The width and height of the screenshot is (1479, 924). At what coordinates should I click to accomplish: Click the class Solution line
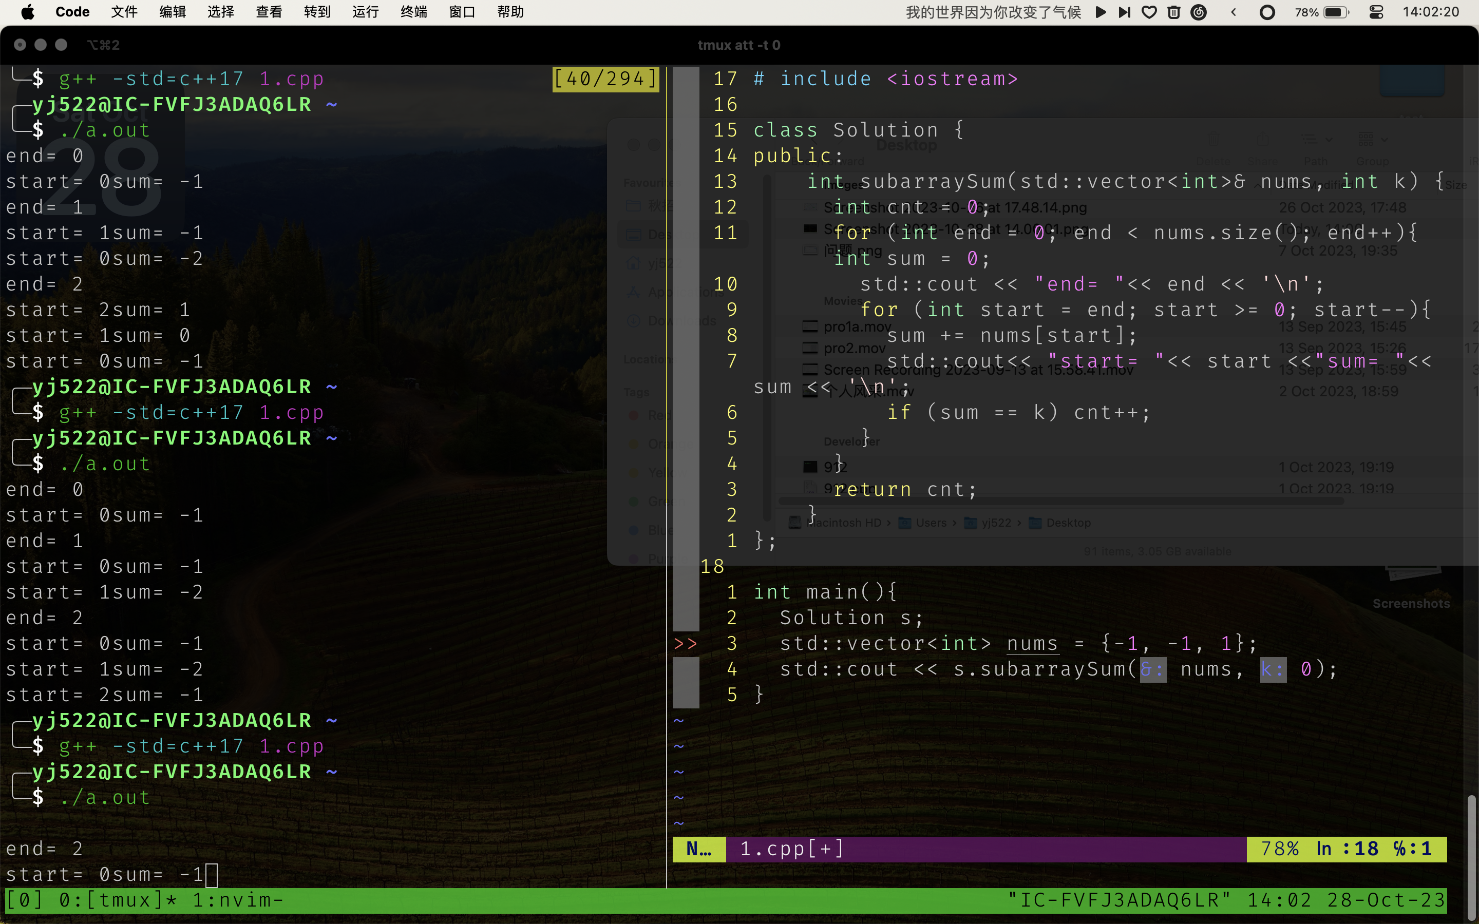point(859,130)
